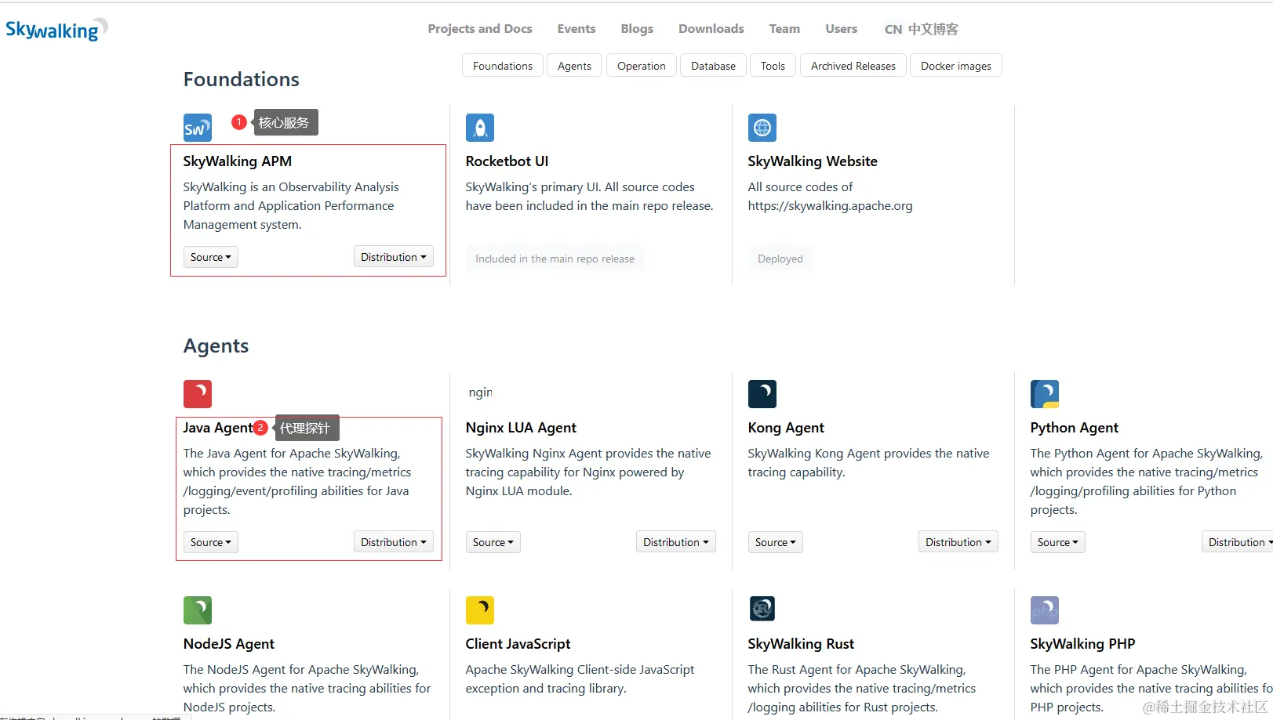
Task: Go to Events page
Action: [x=576, y=29]
